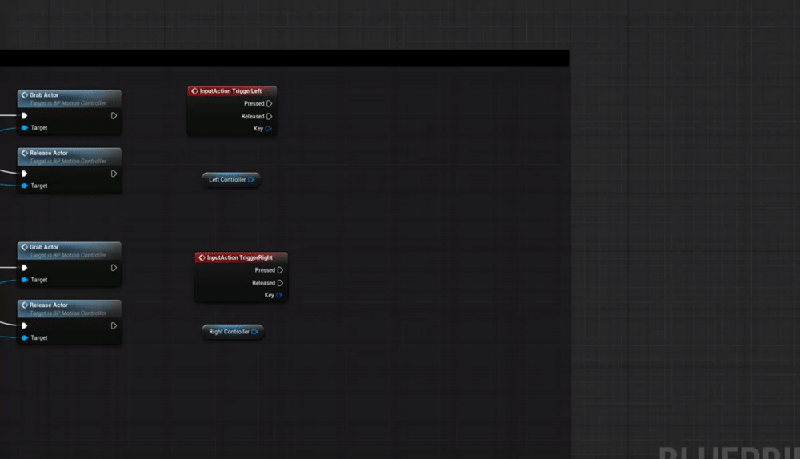Click the Pressed exec pin of InputAction TriggerRight
Viewport: 800px width, 459px height.
coord(280,270)
